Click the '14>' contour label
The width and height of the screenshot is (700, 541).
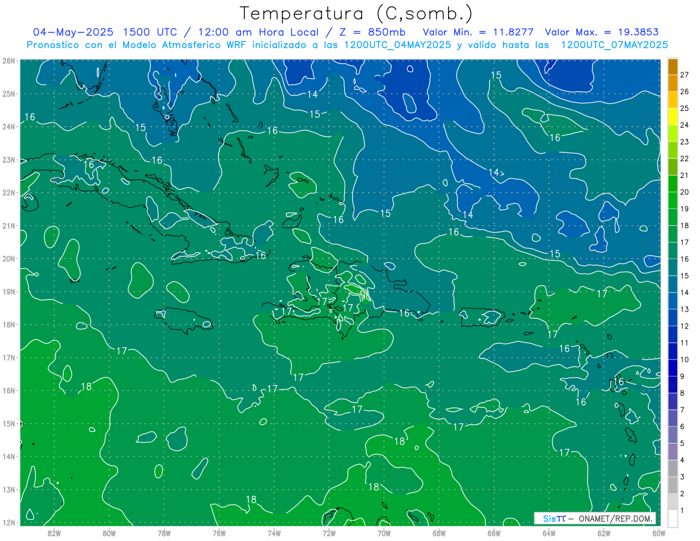tap(496, 172)
